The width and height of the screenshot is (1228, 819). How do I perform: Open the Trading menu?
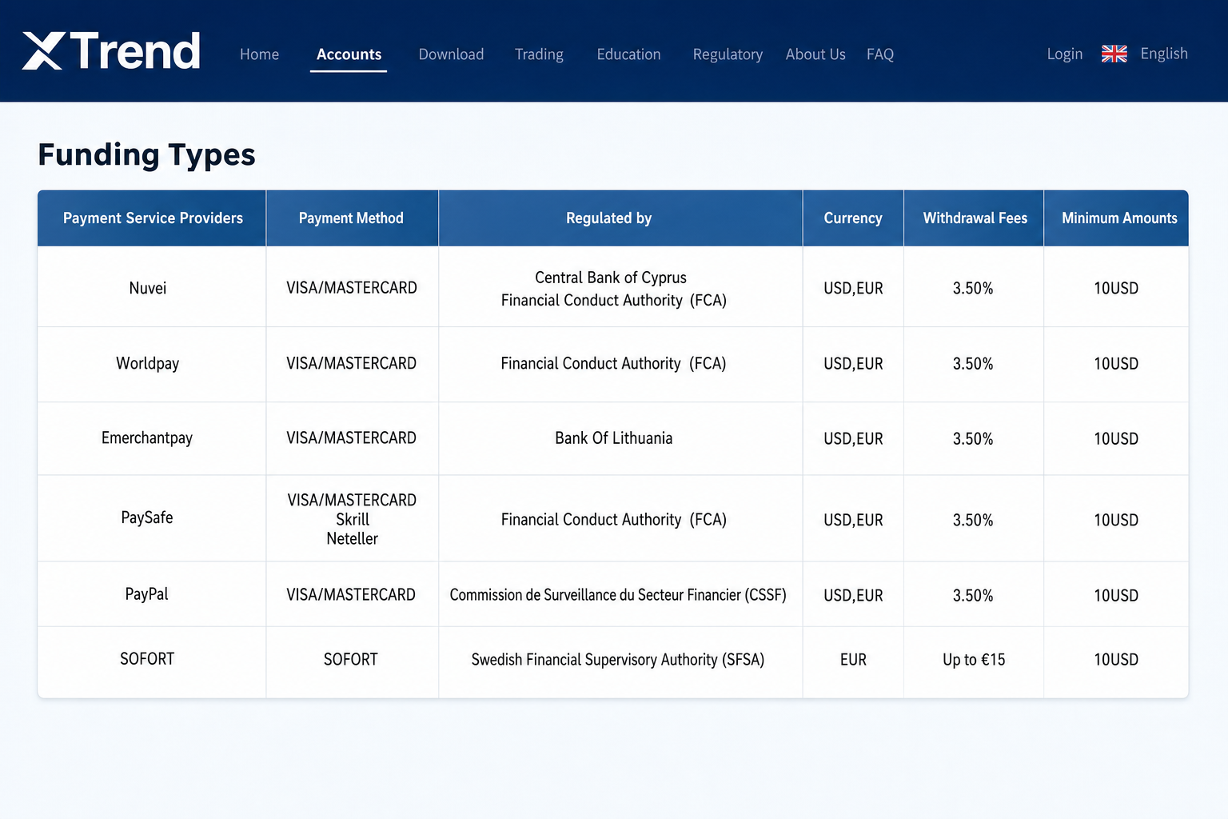(539, 54)
